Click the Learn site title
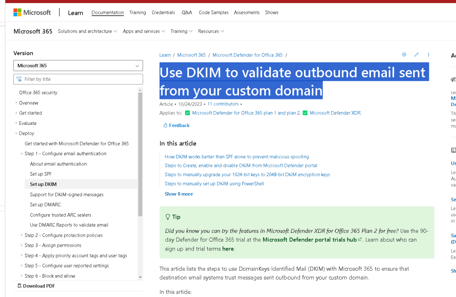This screenshot has height=297, width=456. [x=76, y=13]
